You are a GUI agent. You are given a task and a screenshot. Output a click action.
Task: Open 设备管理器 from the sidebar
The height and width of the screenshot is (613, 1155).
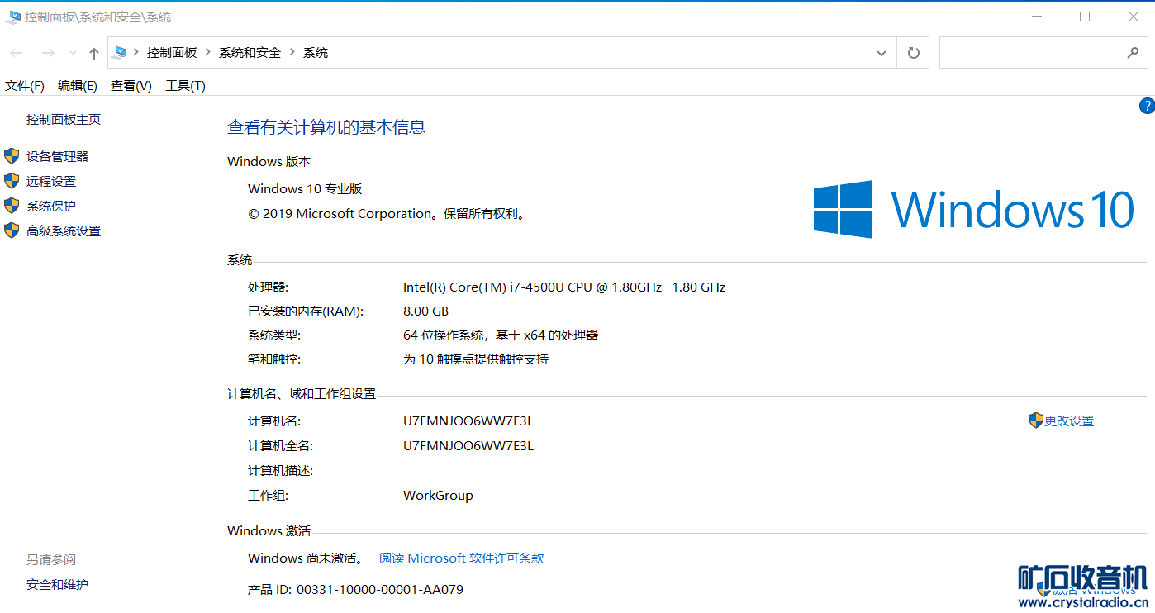click(57, 156)
